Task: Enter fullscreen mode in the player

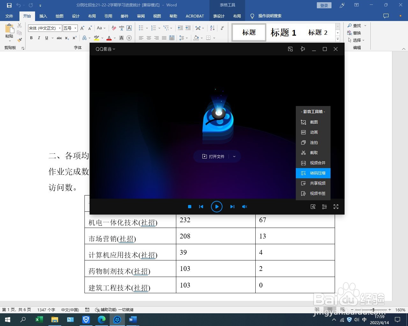Action: [x=336, y=207]
